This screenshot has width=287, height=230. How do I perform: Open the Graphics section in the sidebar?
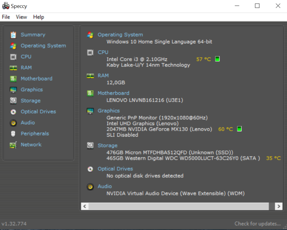32,89
